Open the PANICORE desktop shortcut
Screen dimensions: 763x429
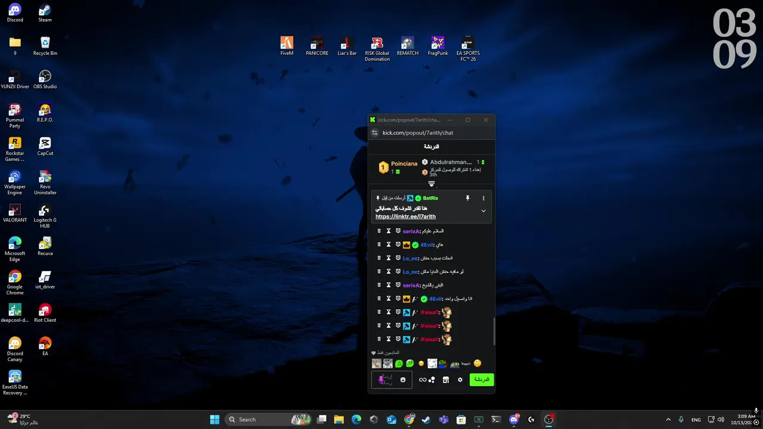click(317, 46)
